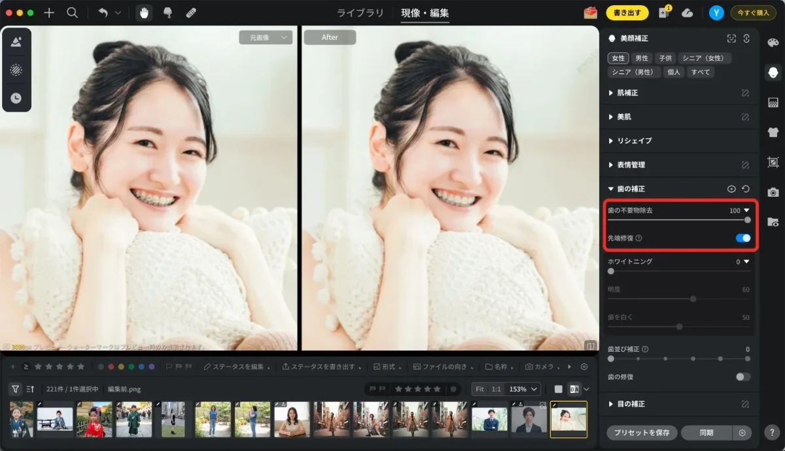The image size is (785, 451).
Task: Select the 男性 face filter tab
Action: pyautogui.click(x=642, y=58)
